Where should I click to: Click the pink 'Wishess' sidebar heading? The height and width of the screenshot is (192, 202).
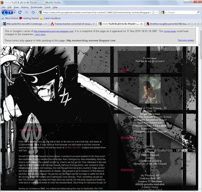tap(128, 170)
